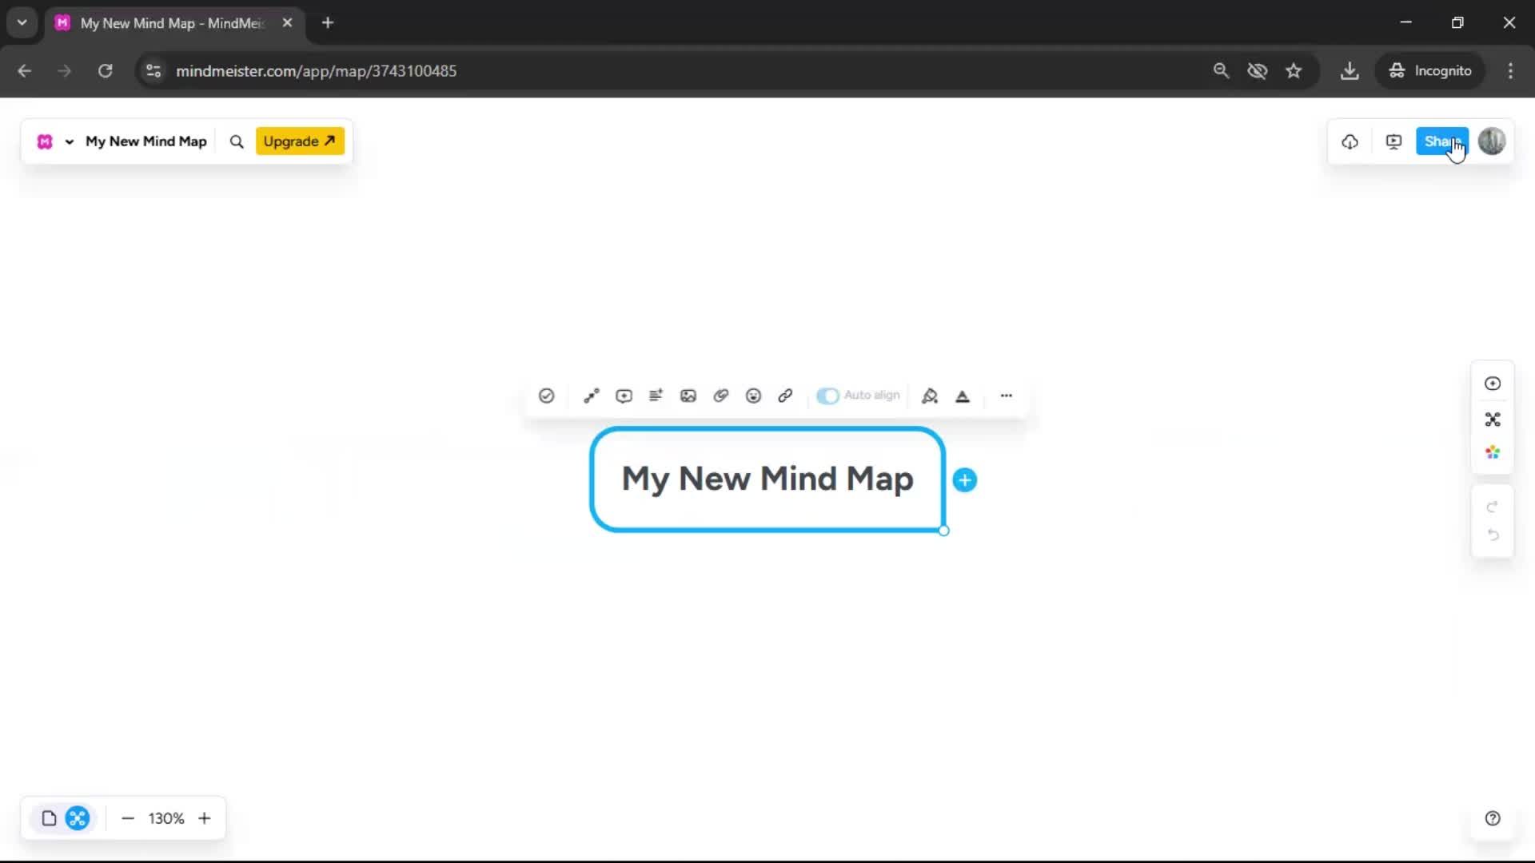The height and width of the screenshot is (863, 1535).
Task: Click the browser back arrow
Action: 25,71
